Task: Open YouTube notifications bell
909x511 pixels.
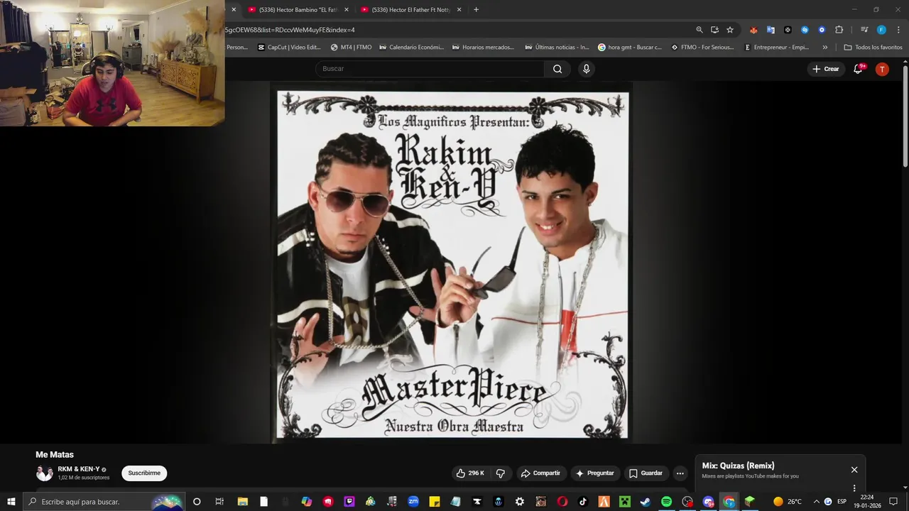Action: [x=858, y=69]
